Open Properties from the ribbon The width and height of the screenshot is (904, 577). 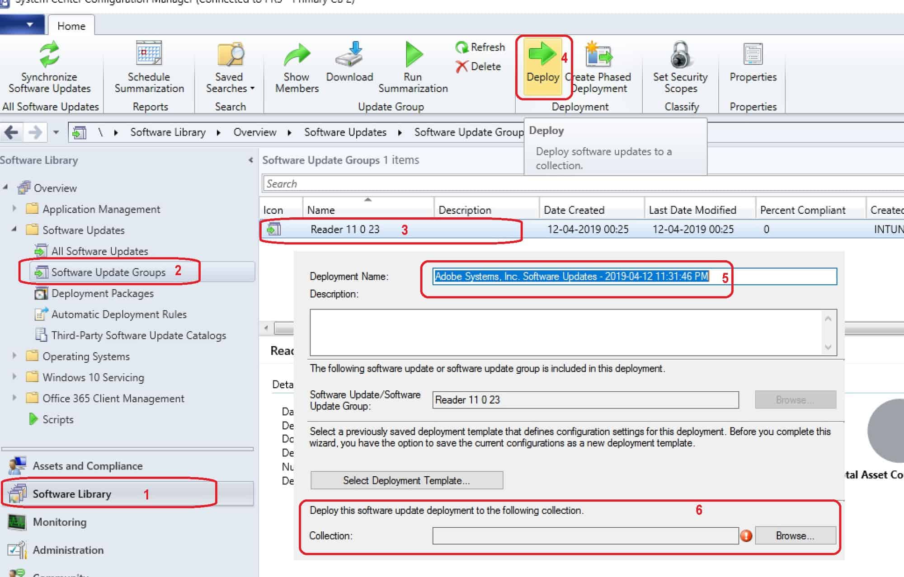tap(752, 55)
